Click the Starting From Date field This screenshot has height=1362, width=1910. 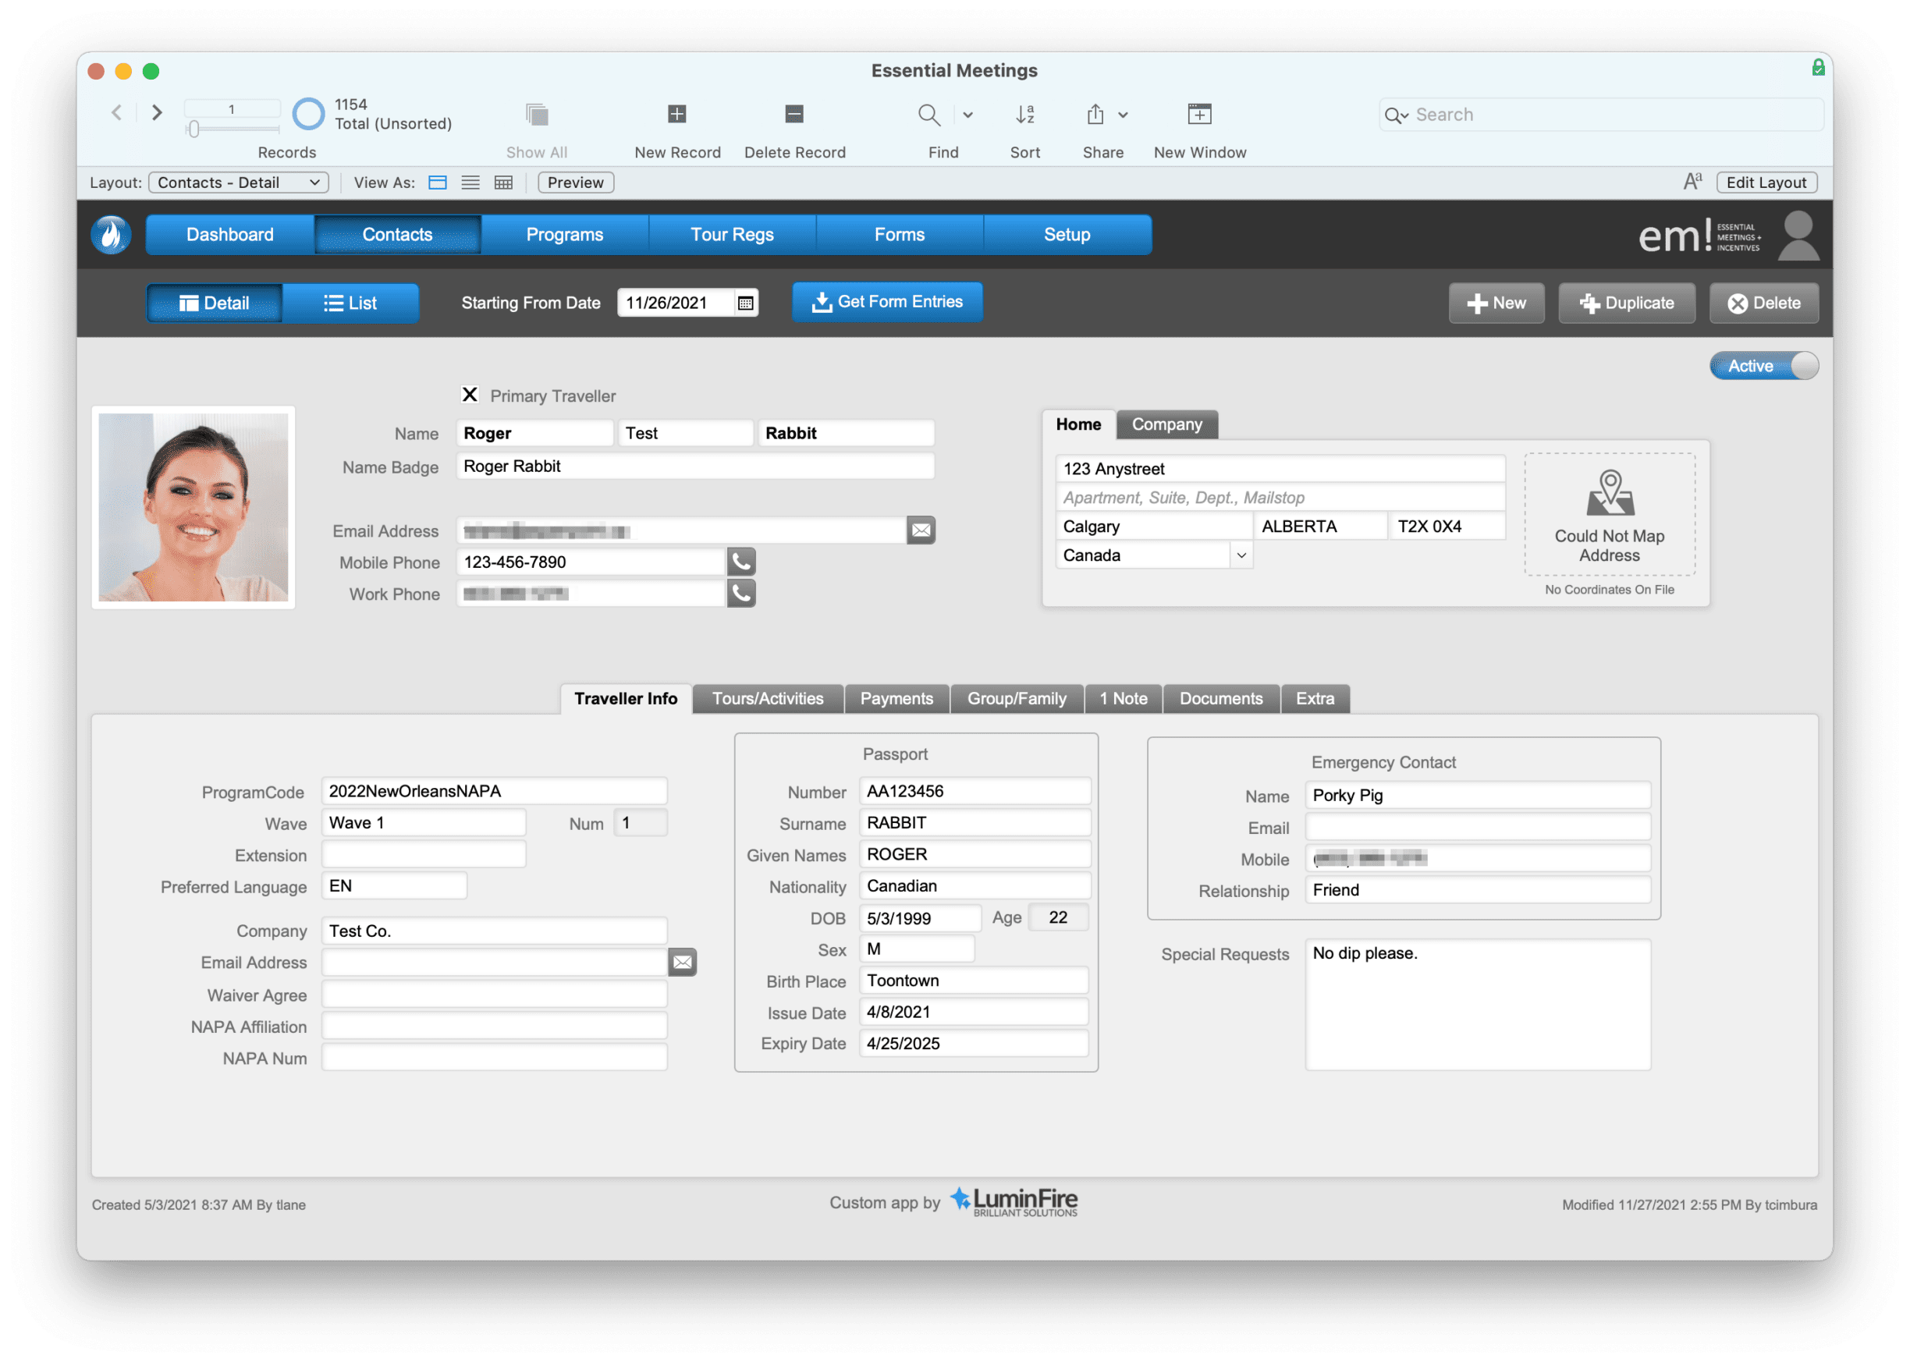click(x=676, y=303)
